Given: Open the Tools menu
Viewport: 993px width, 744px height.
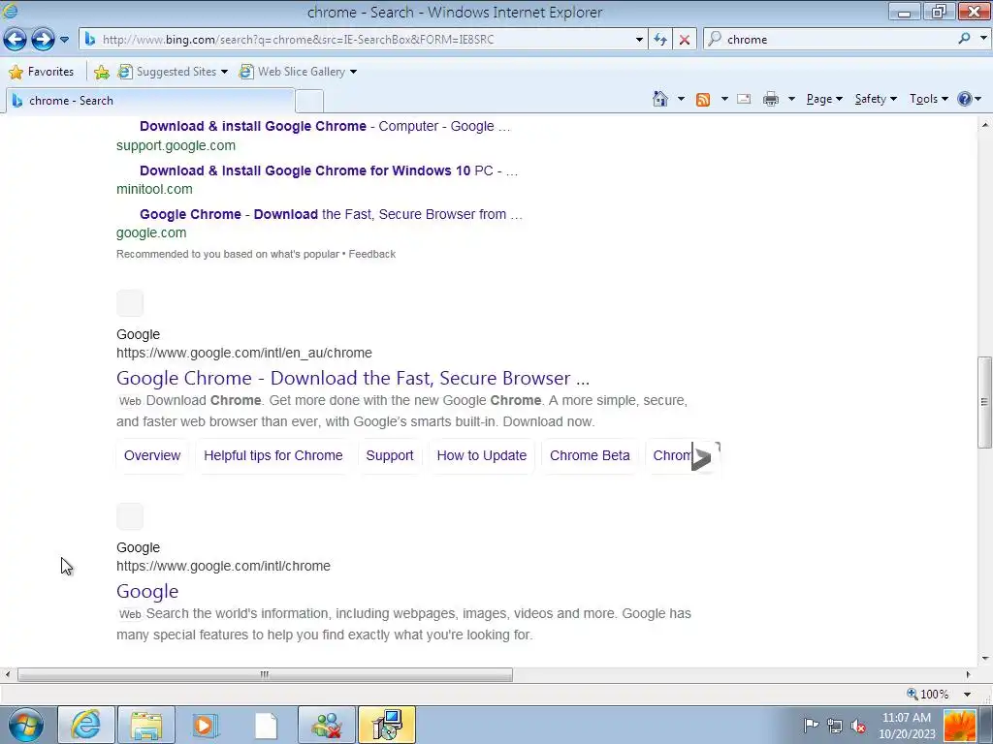Looking at the screenshot, I should click(x=928, y=99).
